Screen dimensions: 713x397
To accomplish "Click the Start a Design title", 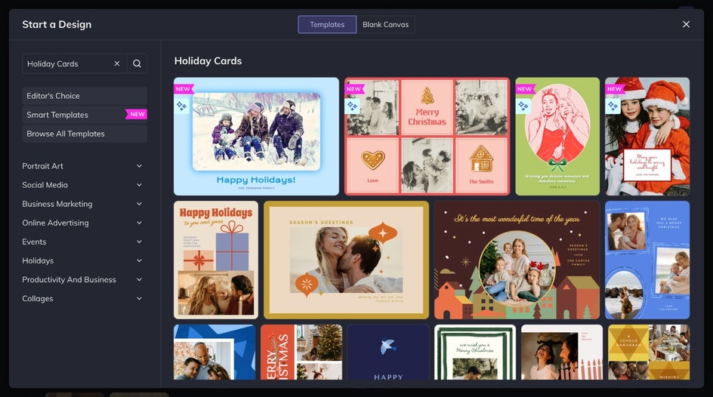I will 57,24.
